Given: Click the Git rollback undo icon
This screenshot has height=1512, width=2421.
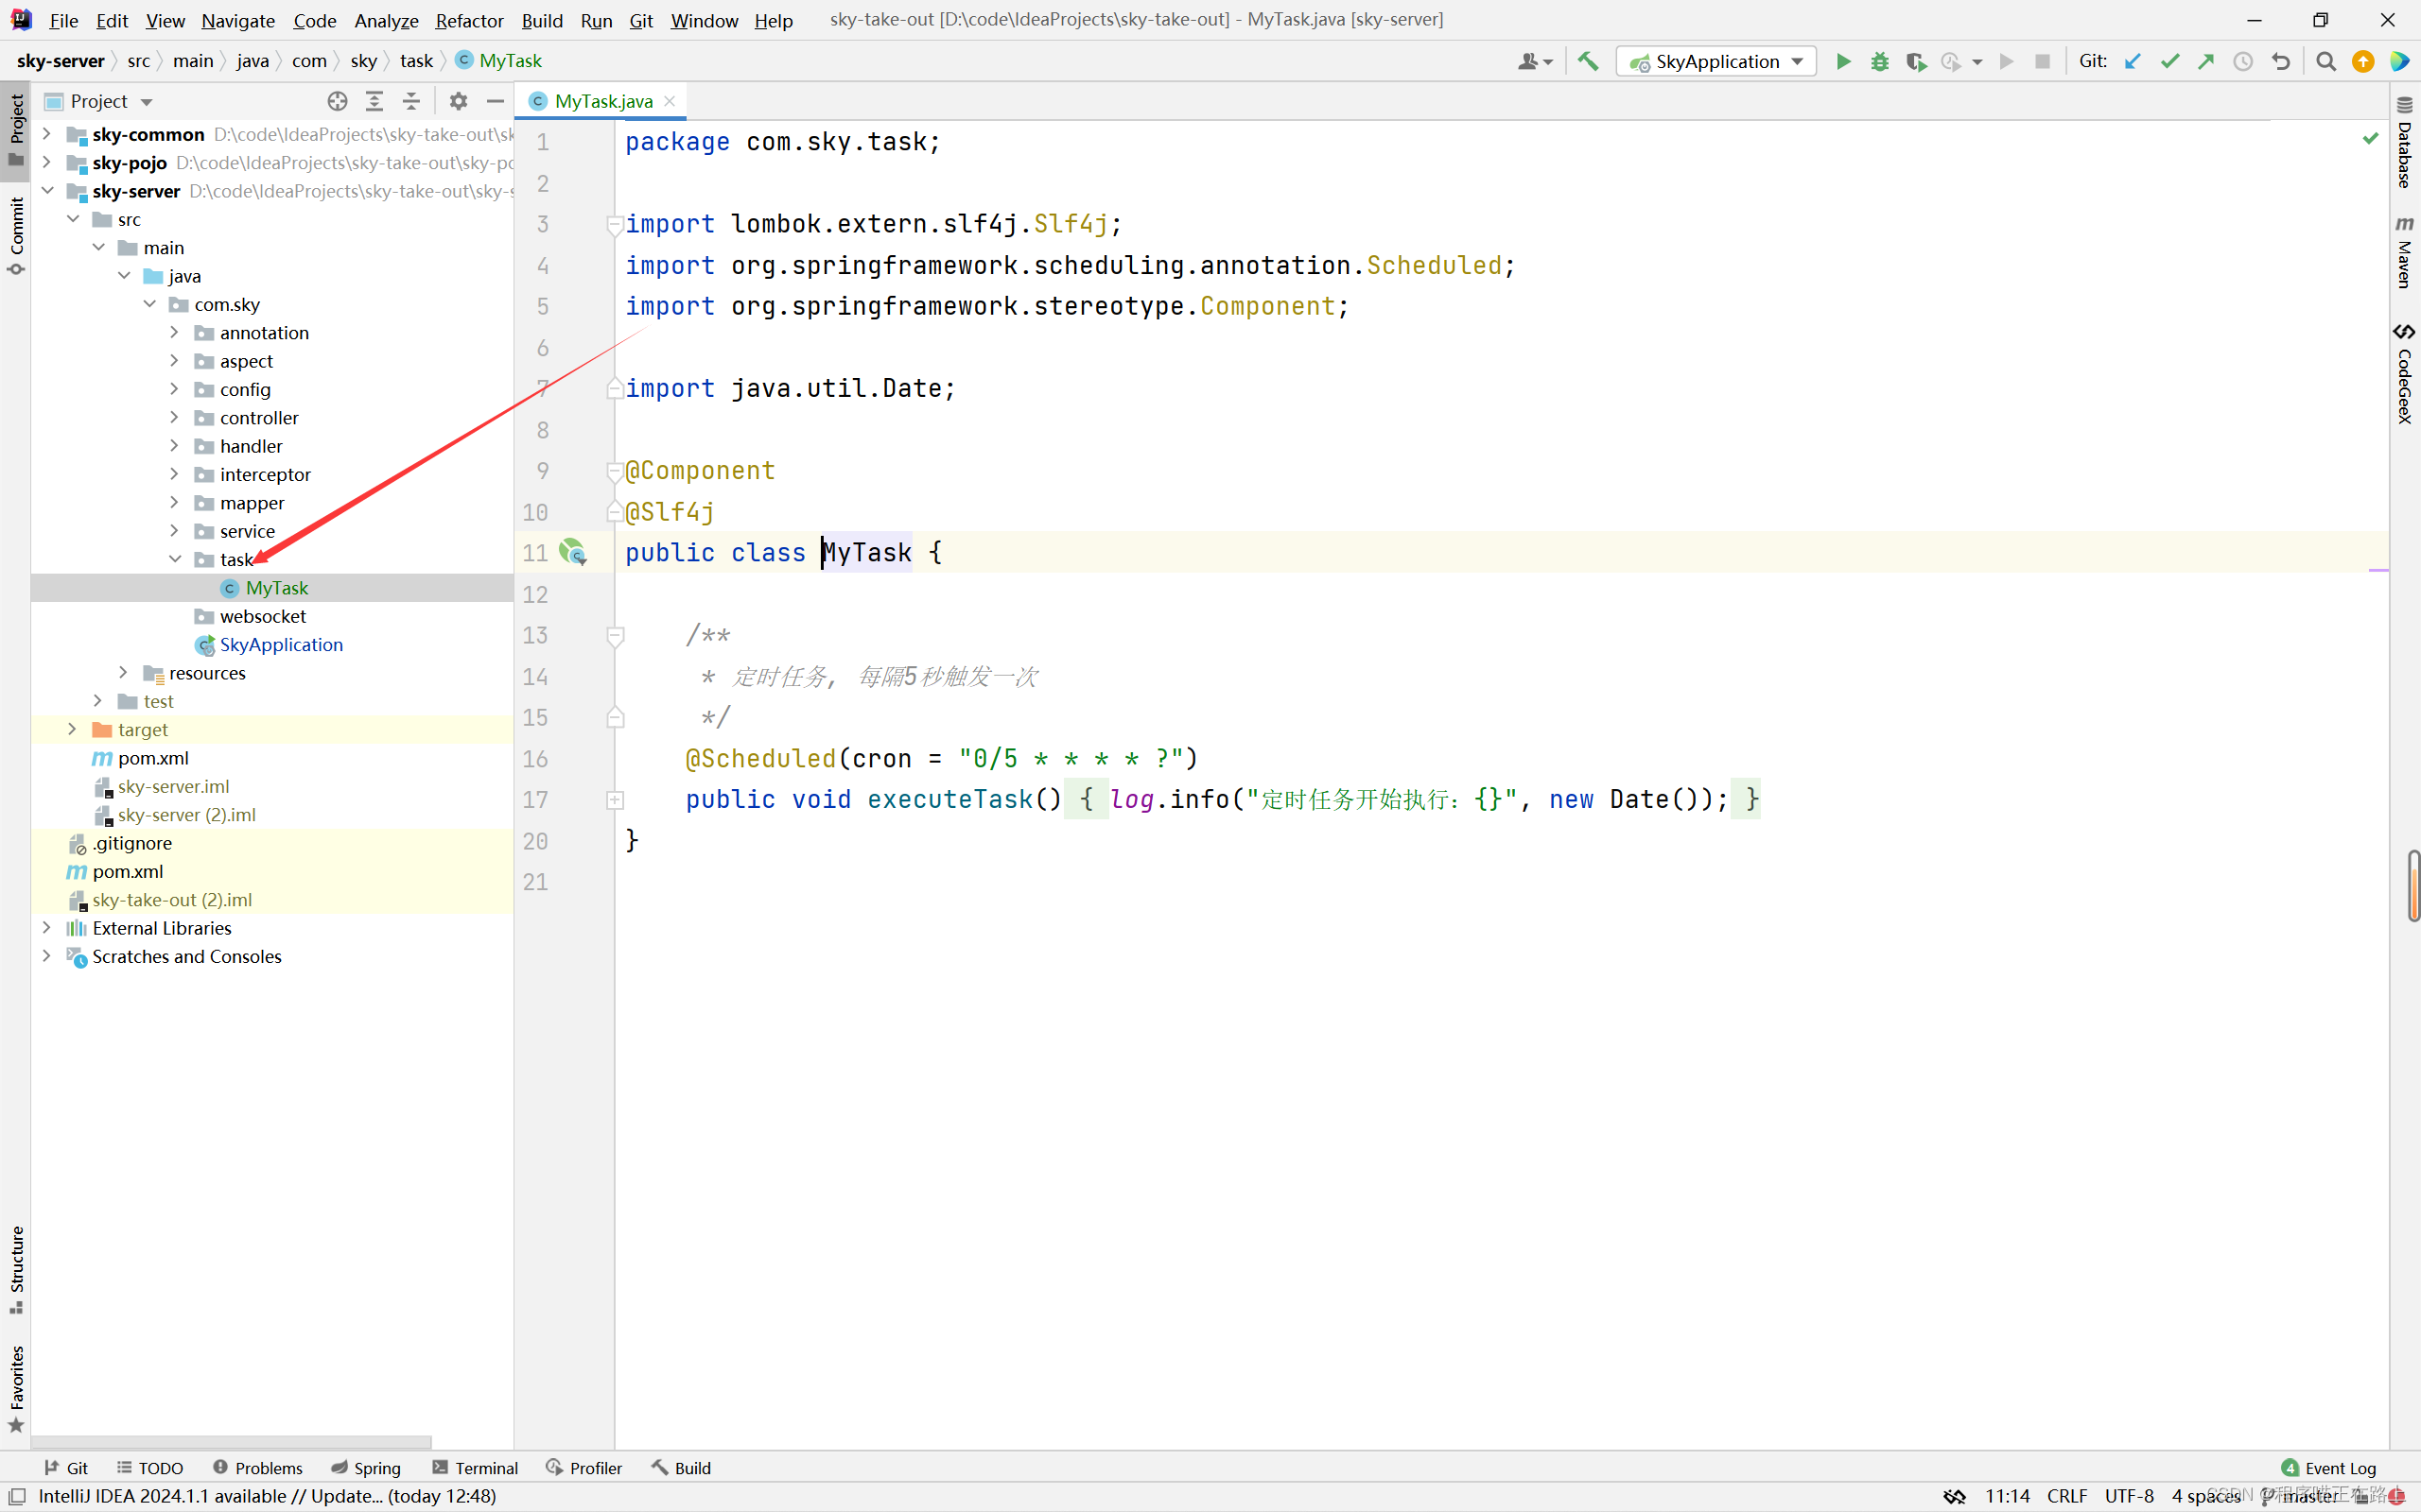Looking at the screenshot, I should click(2281, 61).
